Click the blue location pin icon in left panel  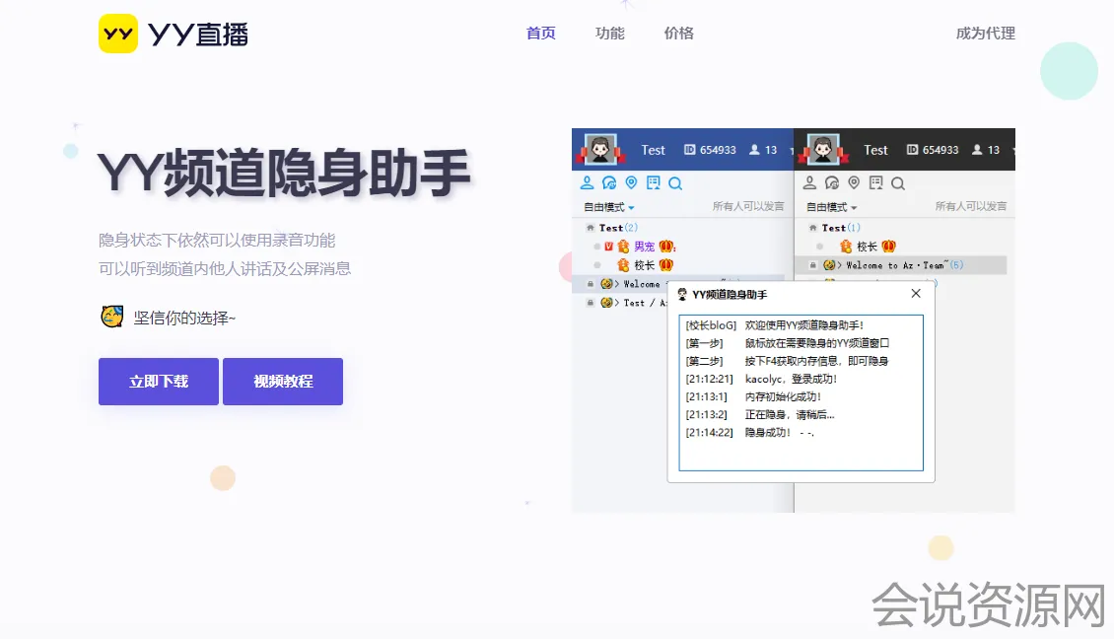click(x=631, y=183)
